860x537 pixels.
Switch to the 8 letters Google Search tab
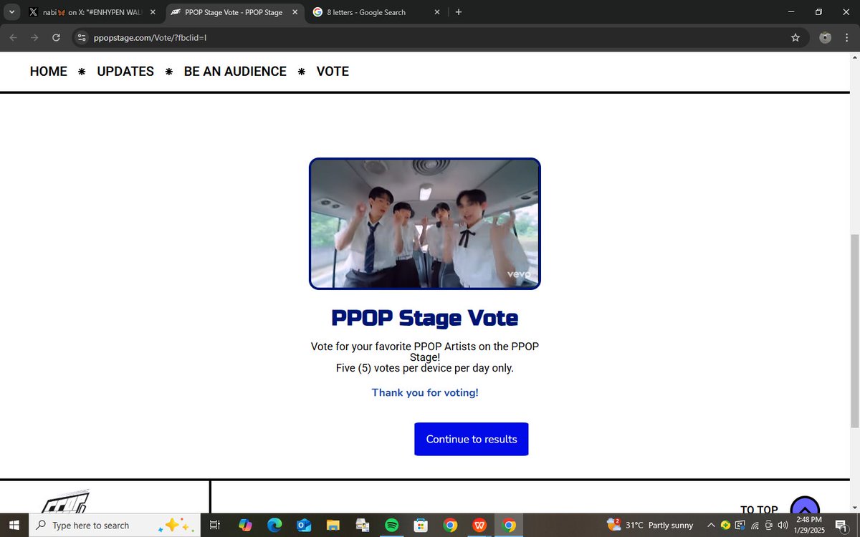point(376,12)
